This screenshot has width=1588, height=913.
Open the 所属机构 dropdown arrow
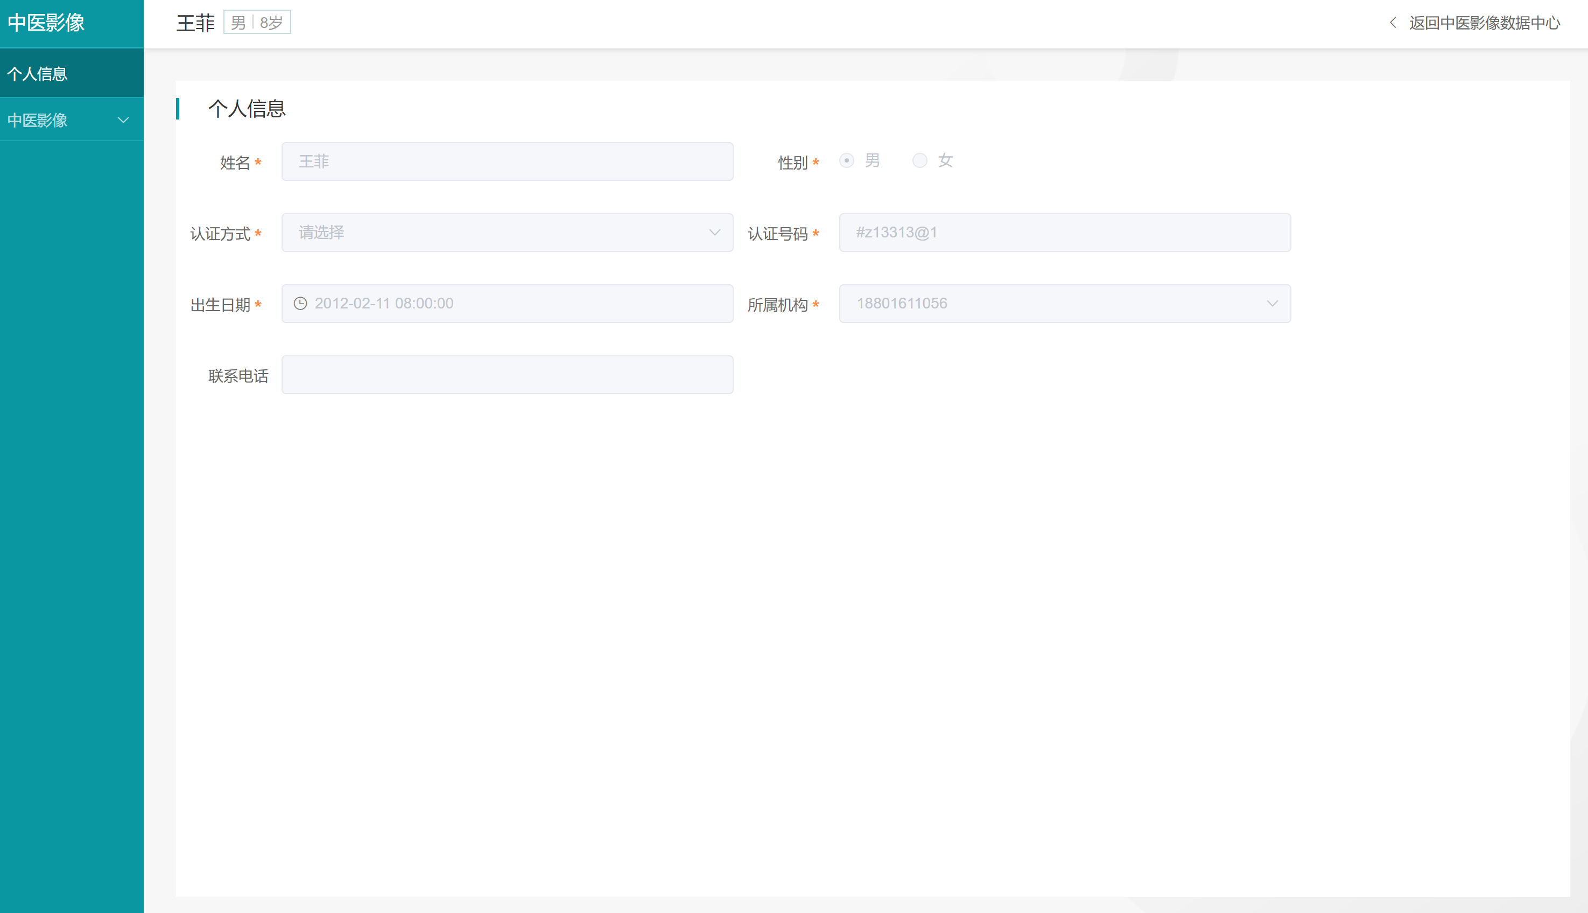pos(1272,304)
